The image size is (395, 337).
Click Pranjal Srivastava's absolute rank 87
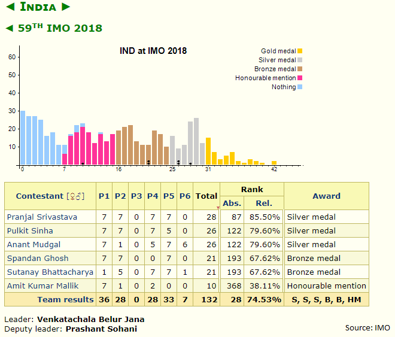236,217
